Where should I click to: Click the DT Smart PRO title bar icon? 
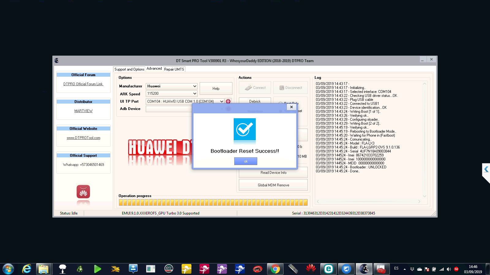coord(57,61)
